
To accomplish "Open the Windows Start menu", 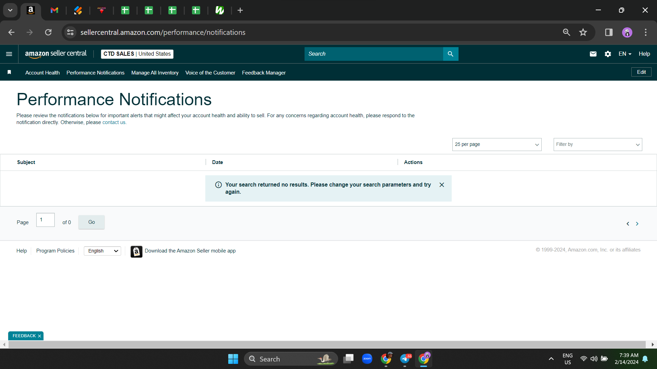I will click(x=233, y=359).
